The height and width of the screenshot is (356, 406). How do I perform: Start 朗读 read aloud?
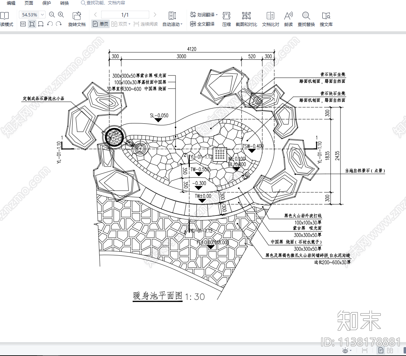288,19
